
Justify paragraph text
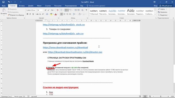(x=70, y=14)
